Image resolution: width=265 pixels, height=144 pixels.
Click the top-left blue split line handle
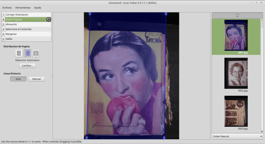point(90,14)
